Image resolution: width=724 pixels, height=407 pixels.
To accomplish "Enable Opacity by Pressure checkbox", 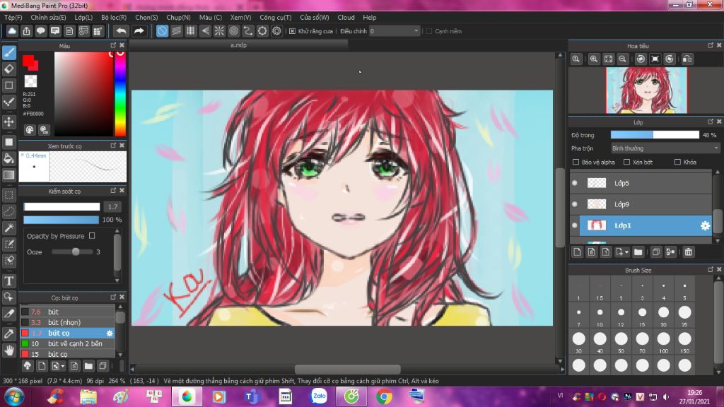I will click(x=92, y=236).
